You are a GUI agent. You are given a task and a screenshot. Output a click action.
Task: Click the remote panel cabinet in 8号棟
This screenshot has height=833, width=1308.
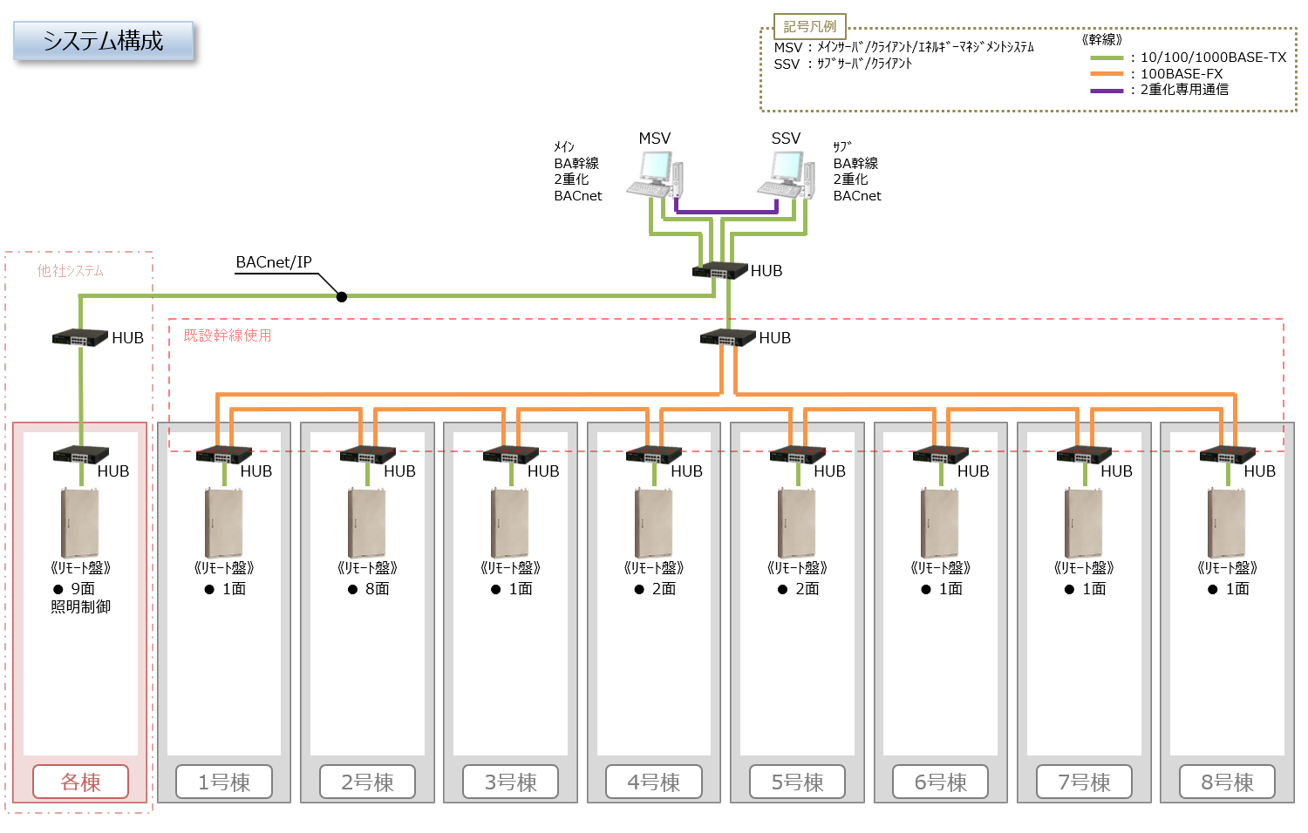pos(1227,523)
